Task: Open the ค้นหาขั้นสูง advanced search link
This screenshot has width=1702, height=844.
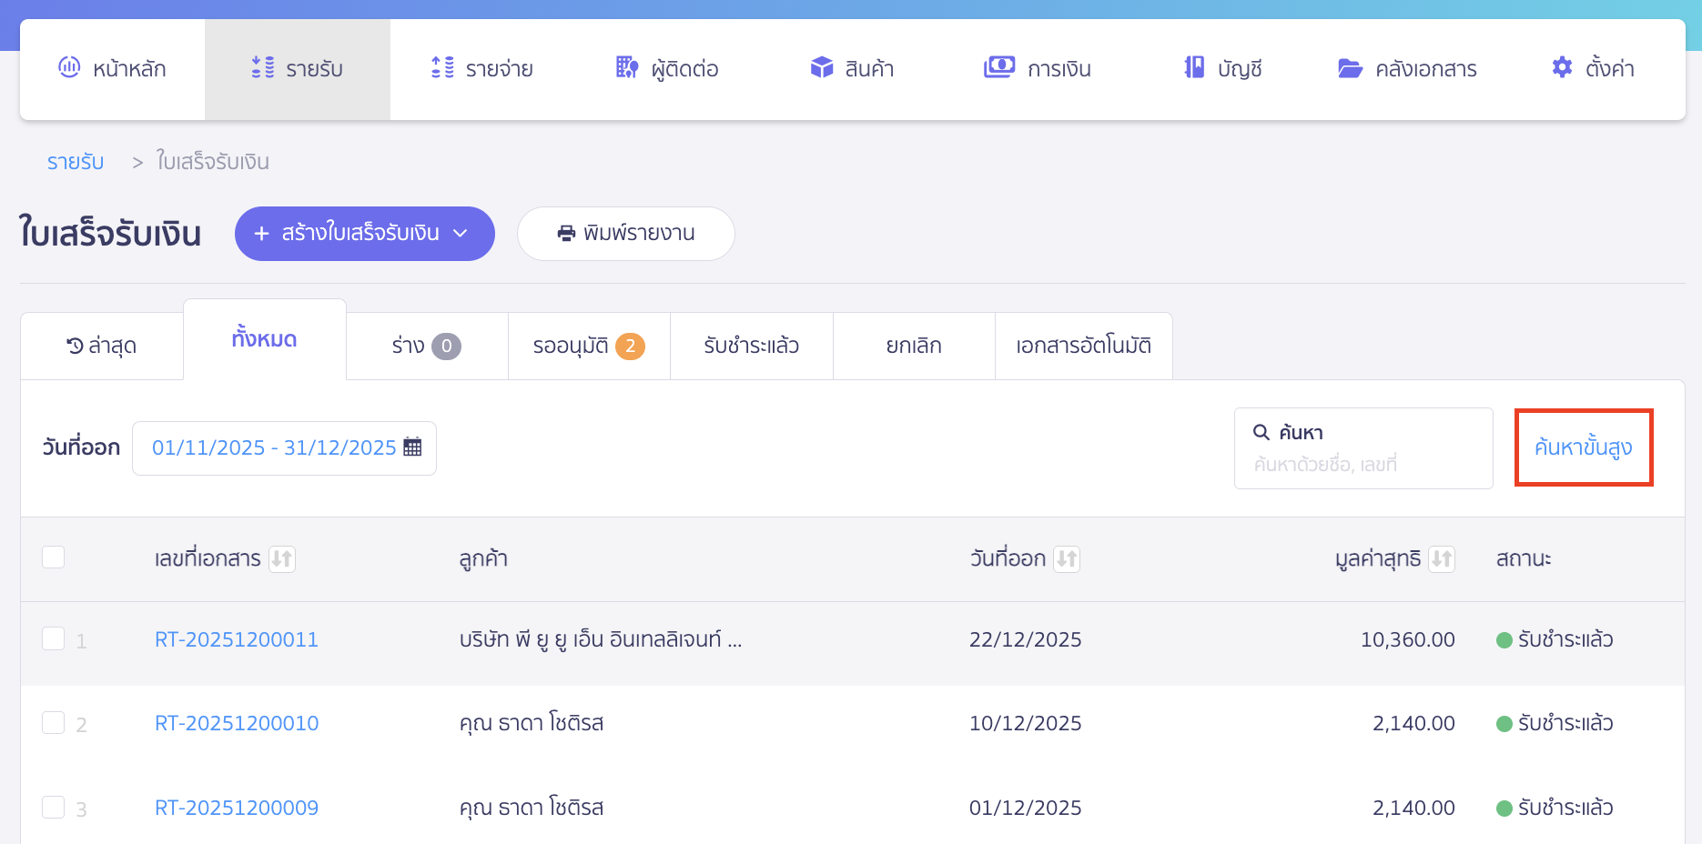Action: tap(1583, 447)
